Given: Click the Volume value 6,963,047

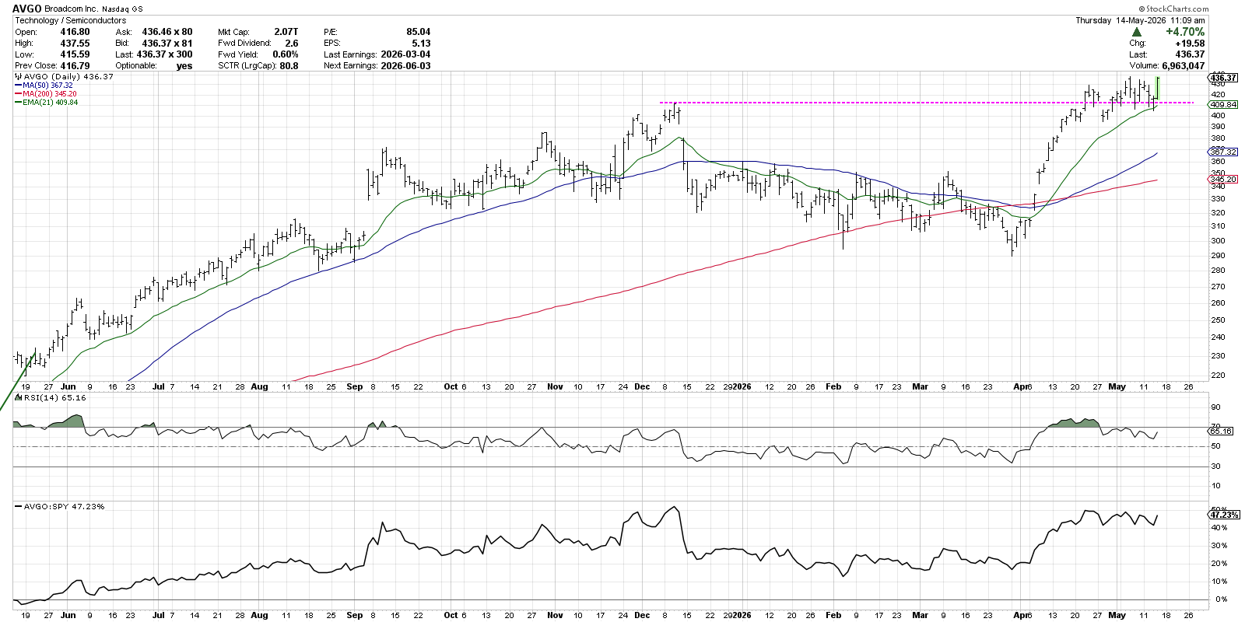Looking at the screenshot, I should 1184,65.
